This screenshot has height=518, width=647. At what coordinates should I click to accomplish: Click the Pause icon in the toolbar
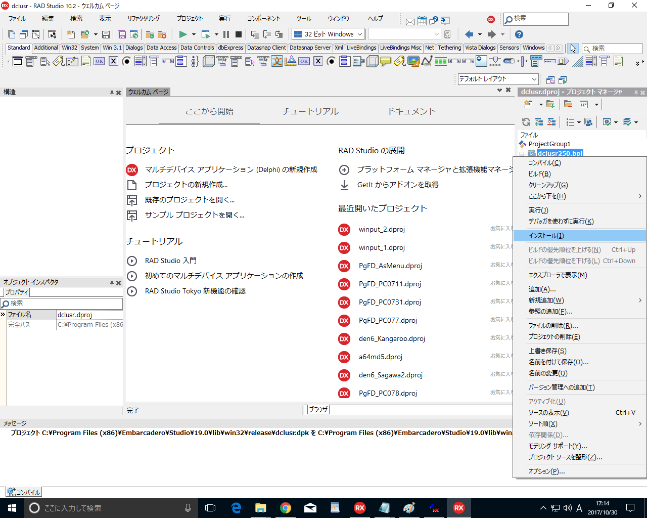pyautogui.click(x=226, y=34)
